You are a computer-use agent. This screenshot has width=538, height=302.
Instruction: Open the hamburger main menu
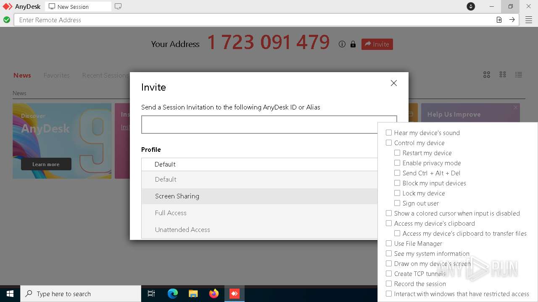click(x=529, y=20)
